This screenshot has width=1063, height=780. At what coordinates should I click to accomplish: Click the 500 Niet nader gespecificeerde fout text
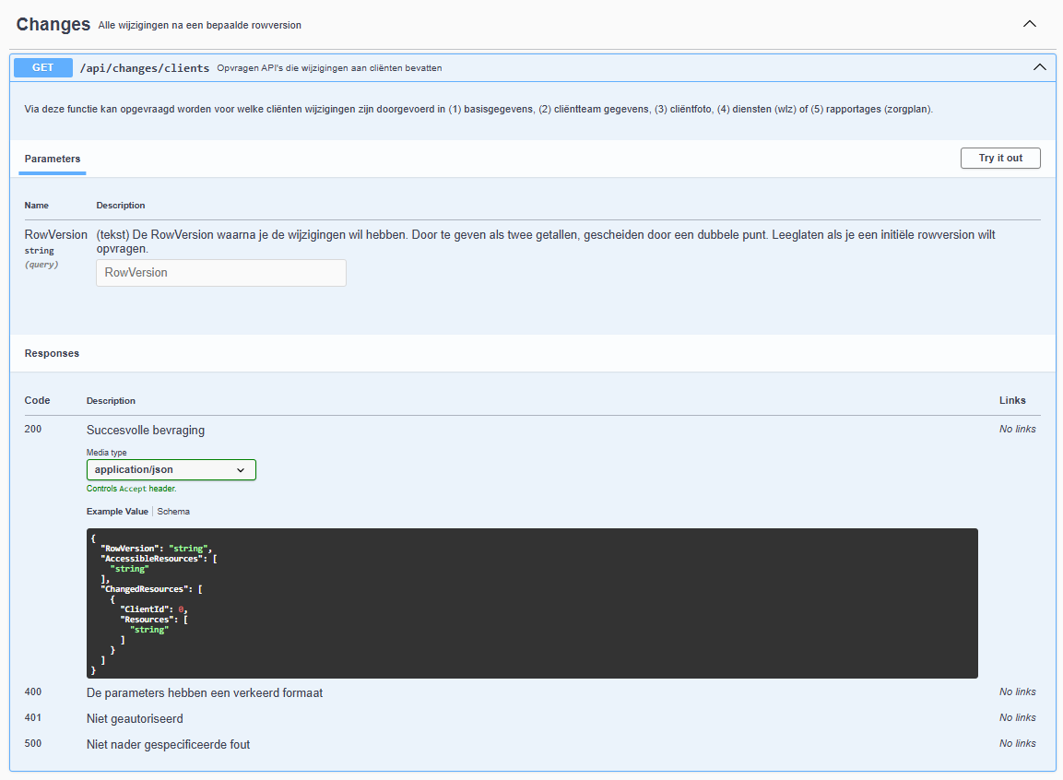pos(168,744)
